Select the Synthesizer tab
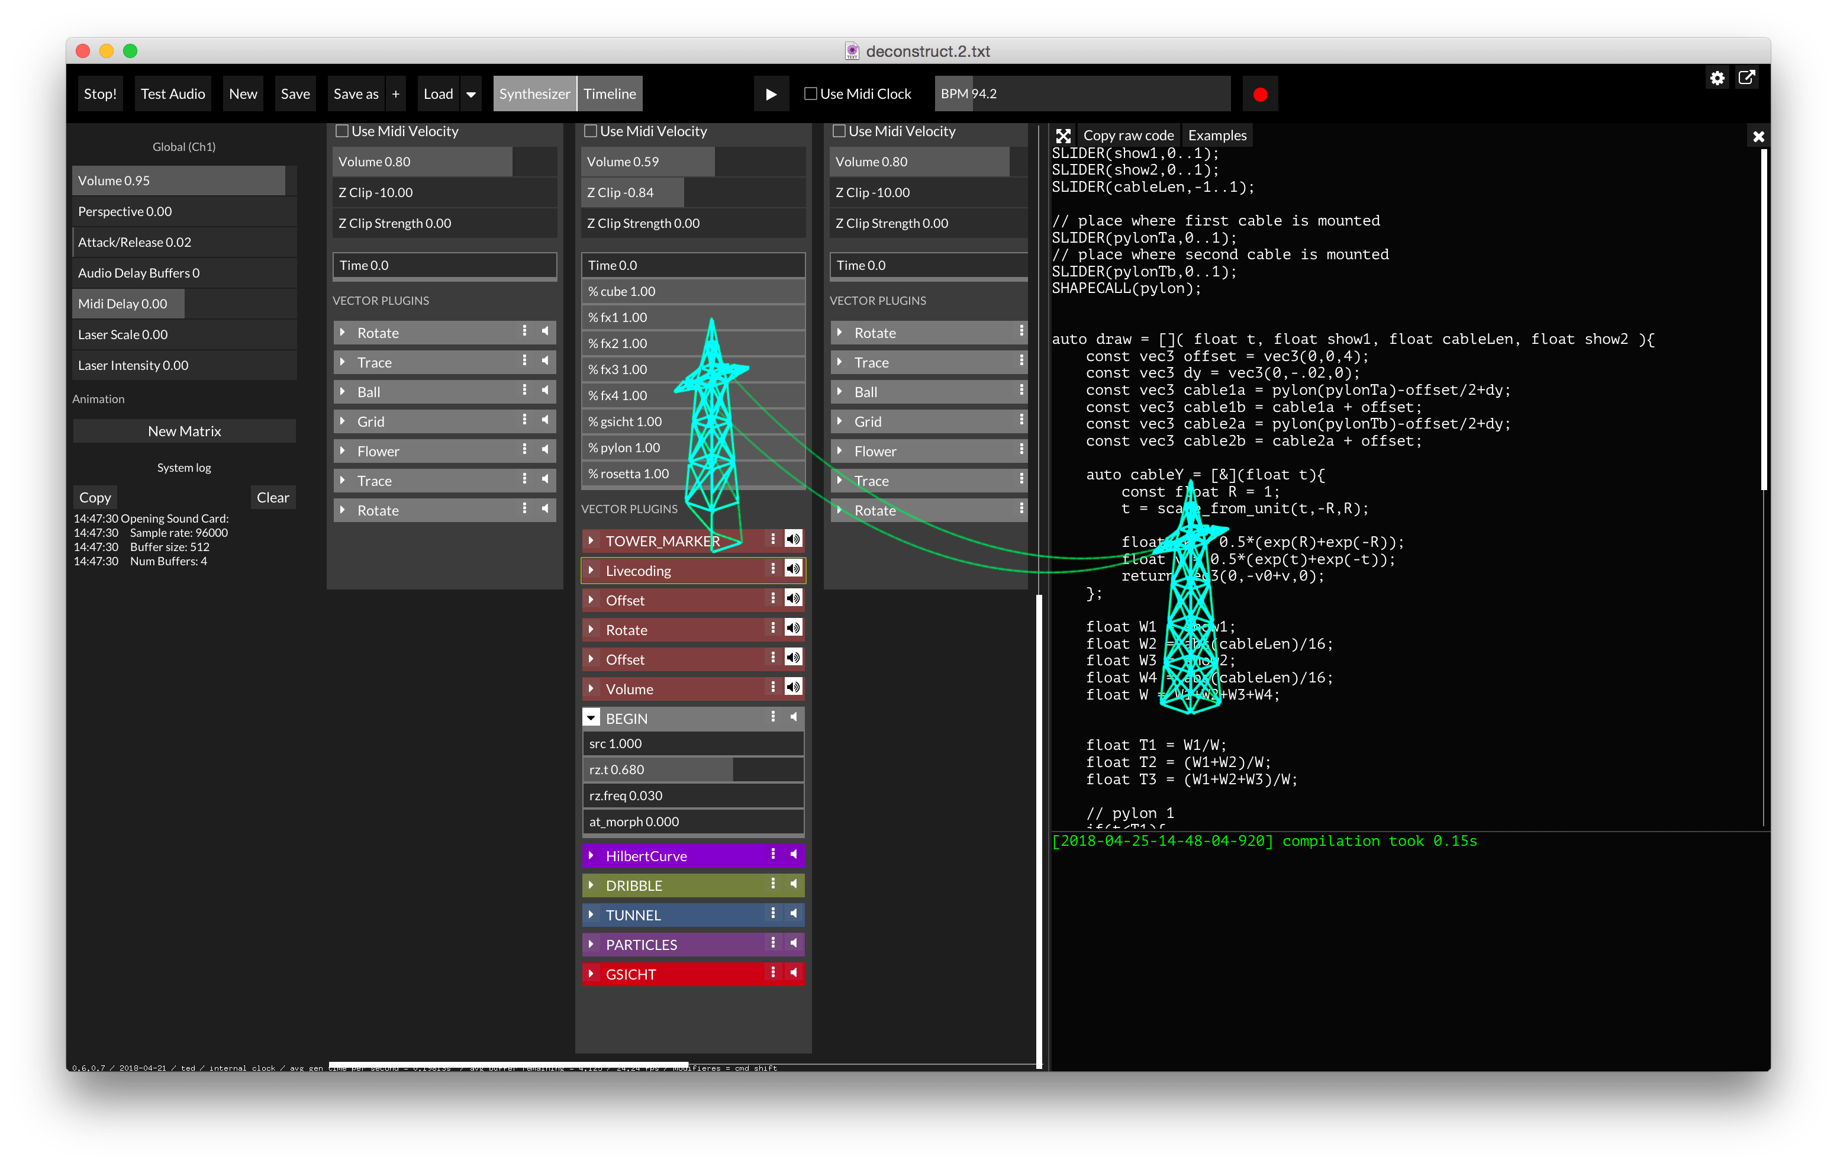The width and height of the screenshot is (1837, 1166). point(534,94)
